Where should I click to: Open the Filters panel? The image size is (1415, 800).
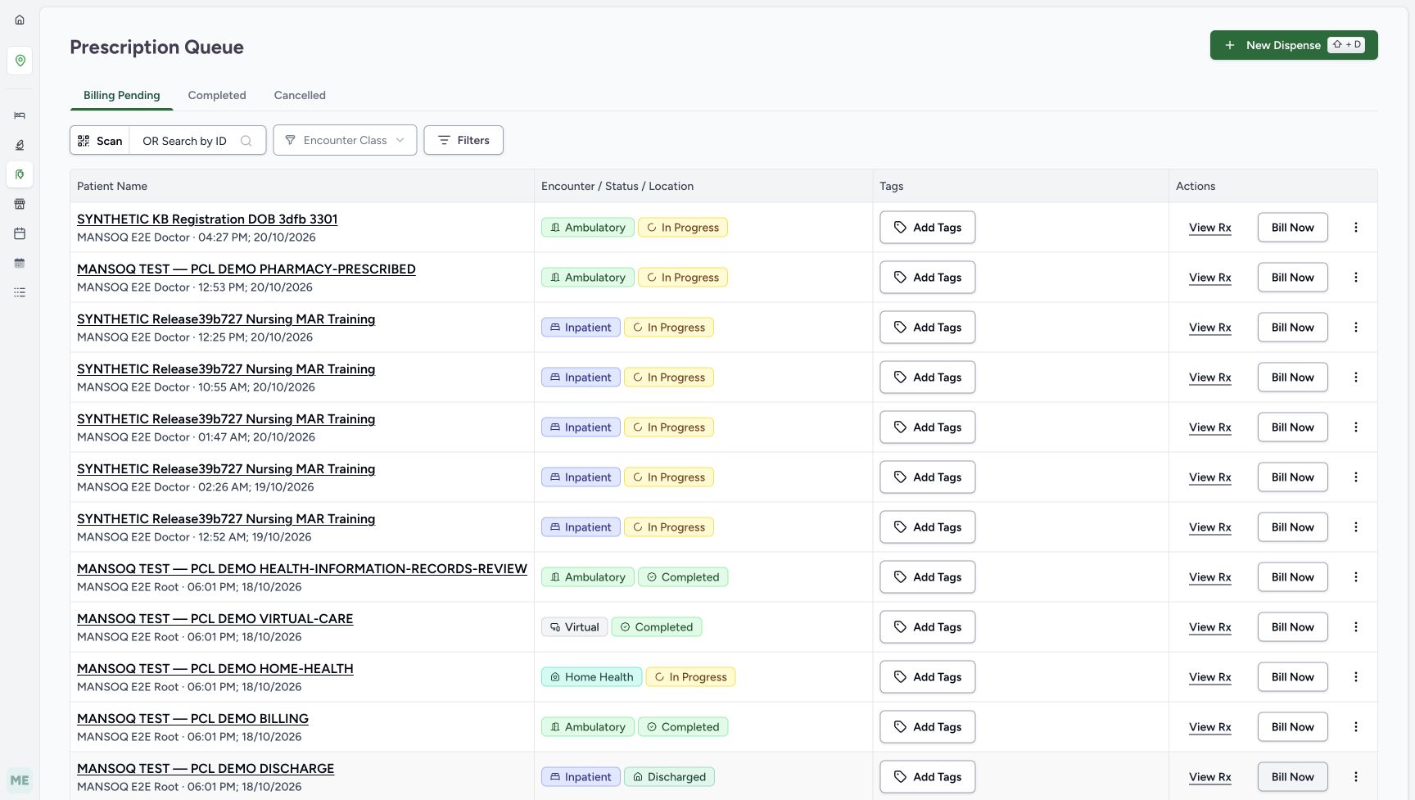pyautogui.click(x=463, y=140)
